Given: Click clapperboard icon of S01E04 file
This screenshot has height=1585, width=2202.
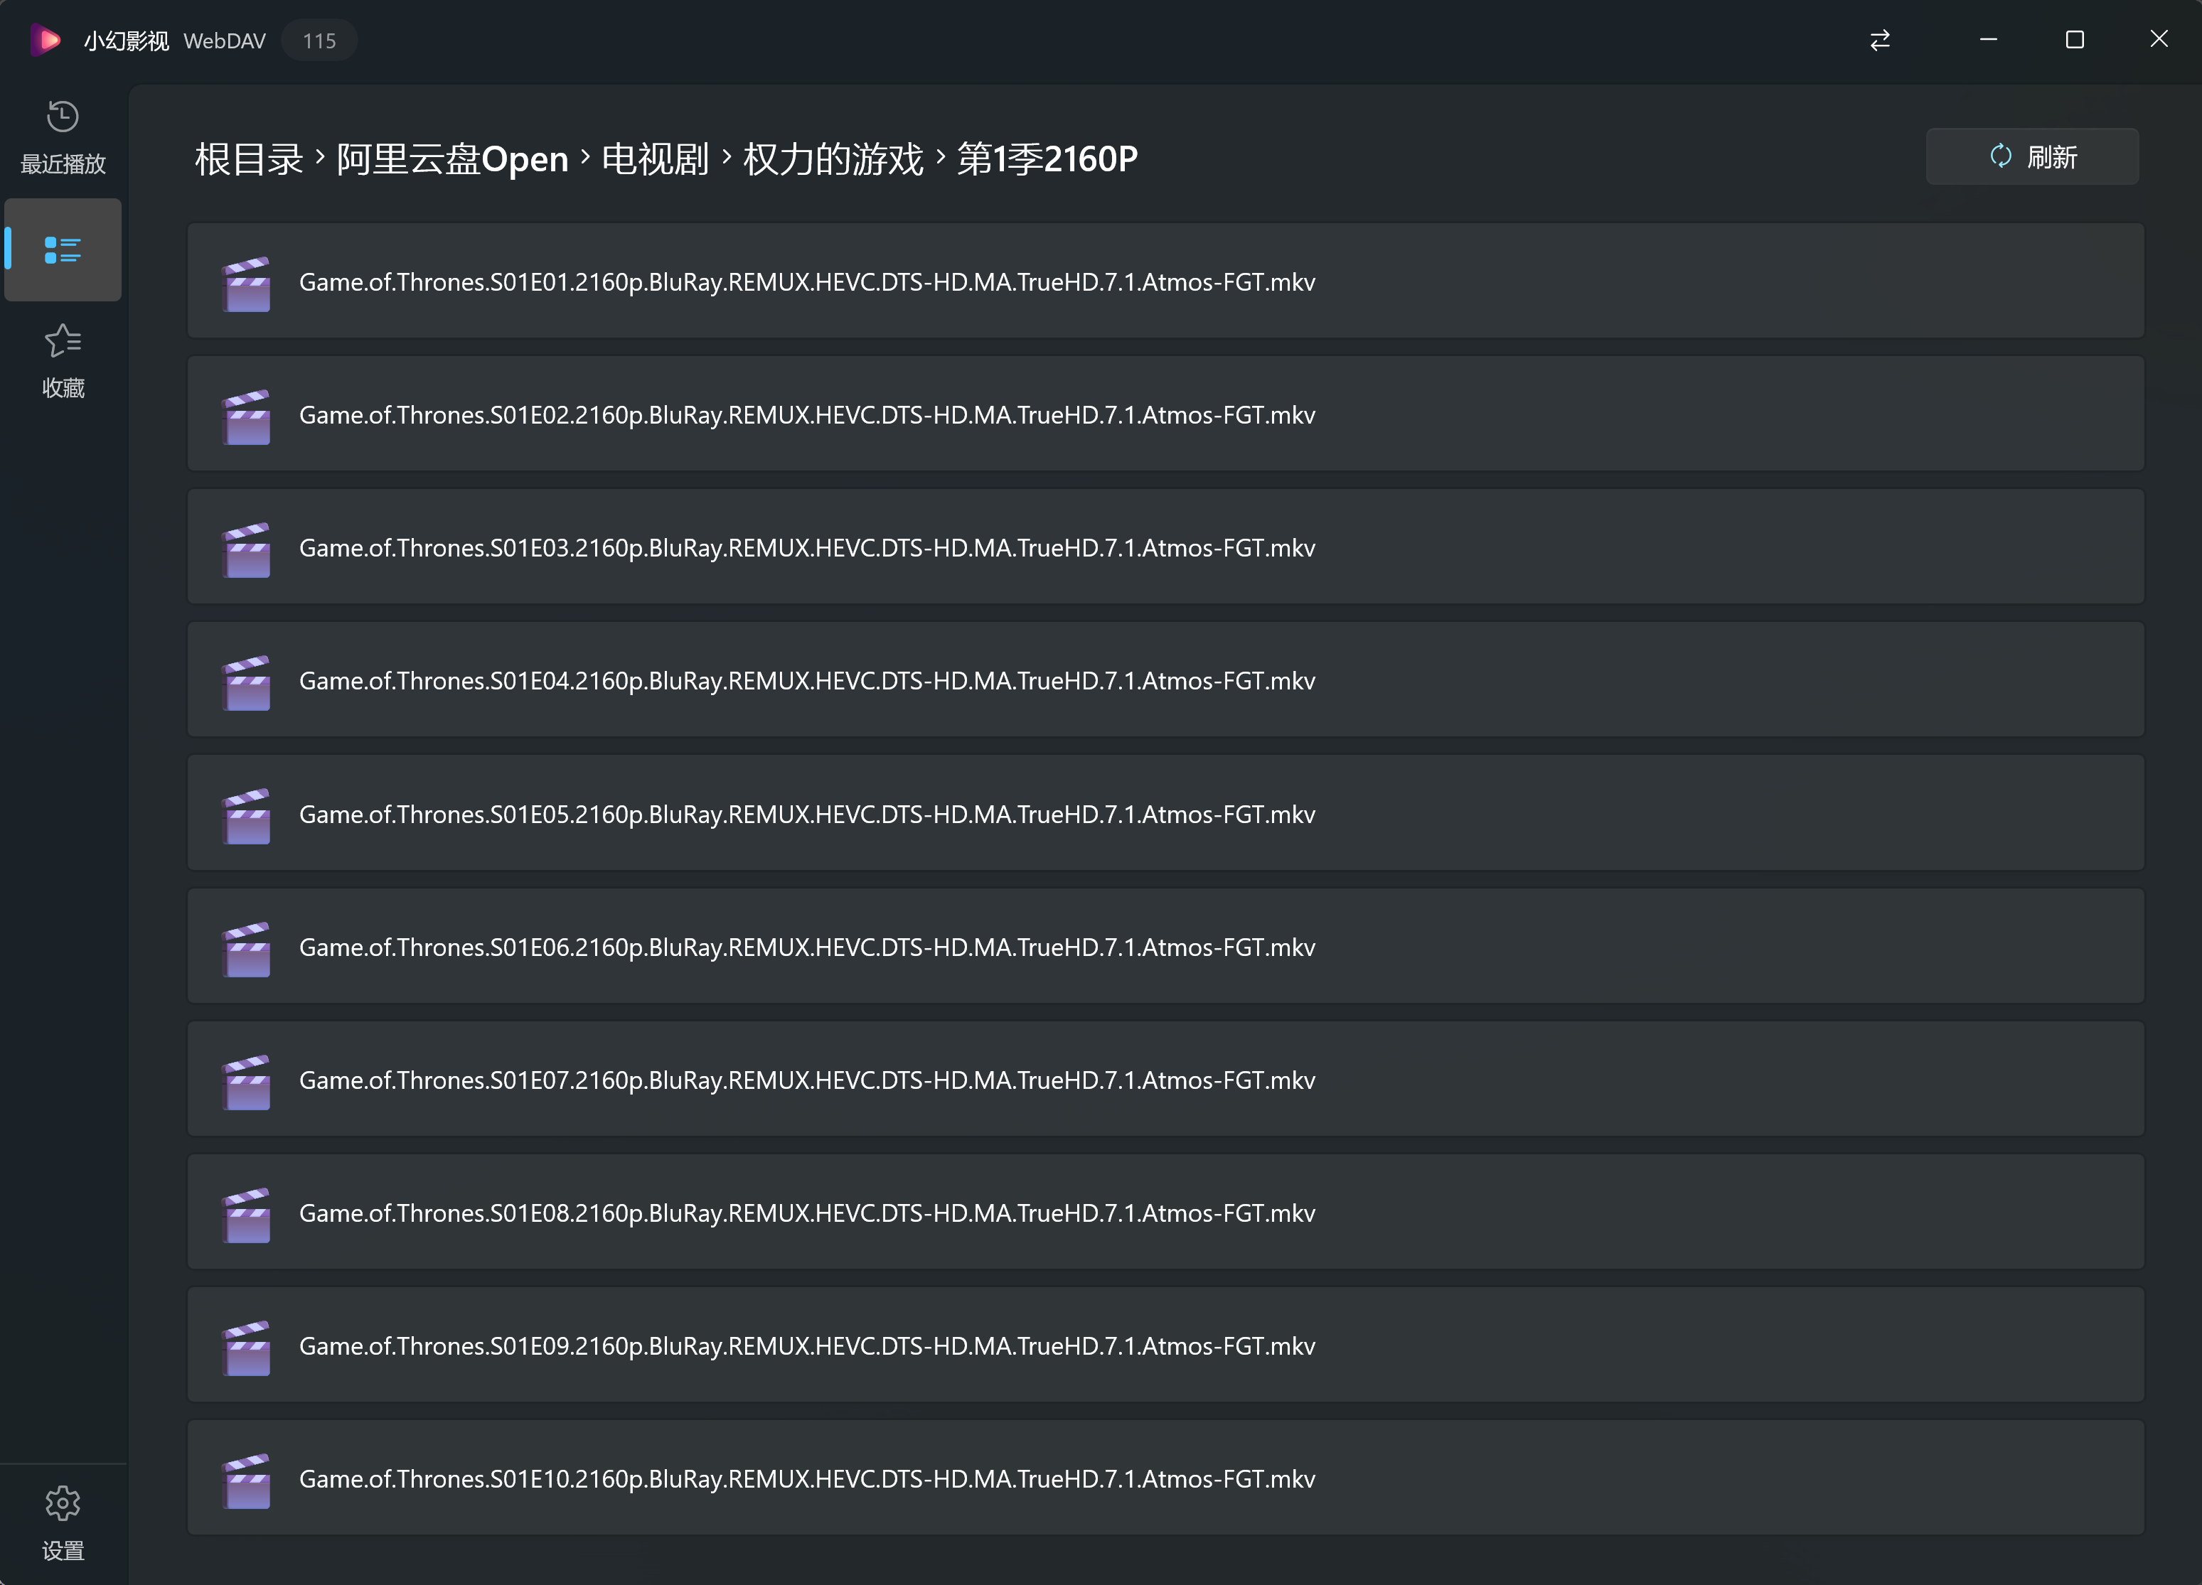Looking at the screenshot, I should (x=245, y=682).
